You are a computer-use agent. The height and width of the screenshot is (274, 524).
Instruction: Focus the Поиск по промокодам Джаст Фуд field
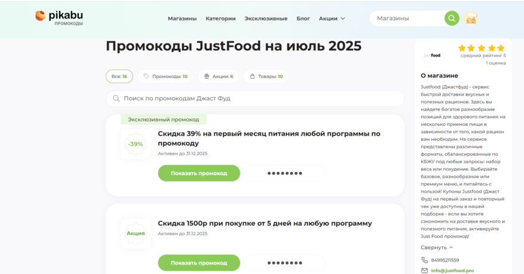pyautogui.click(x=255, y=98)
